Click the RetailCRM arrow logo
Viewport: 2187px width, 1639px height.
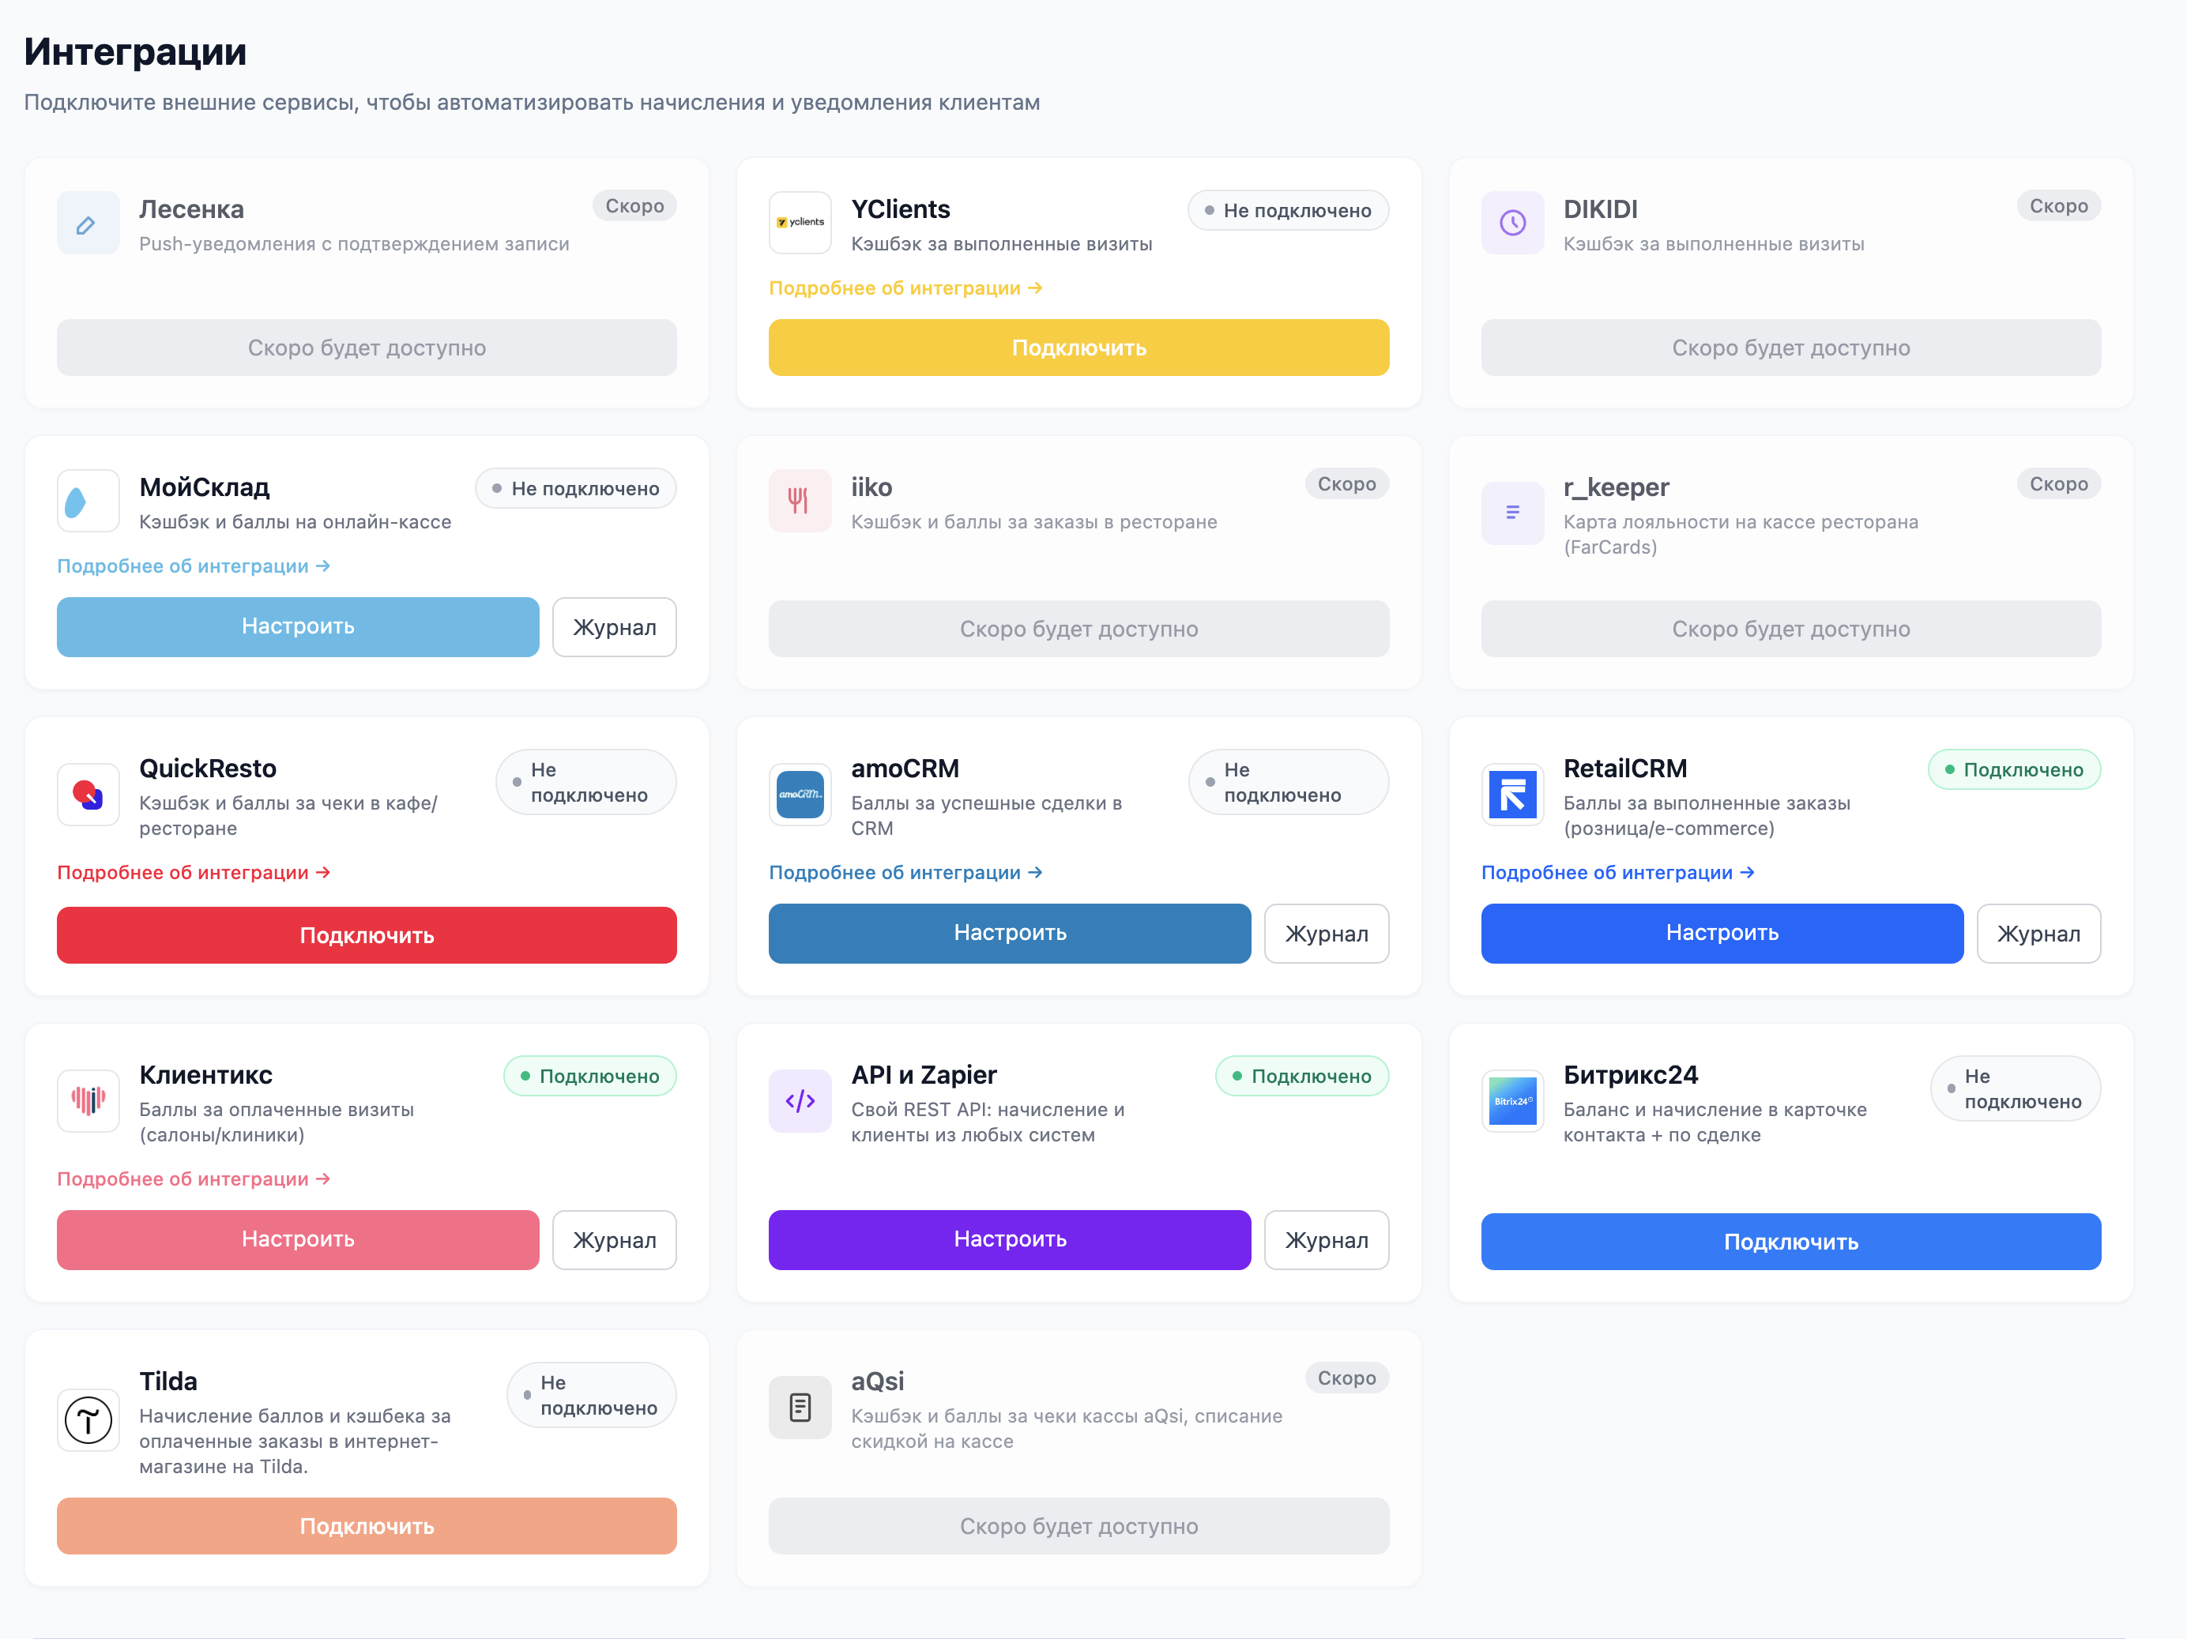1511,794
